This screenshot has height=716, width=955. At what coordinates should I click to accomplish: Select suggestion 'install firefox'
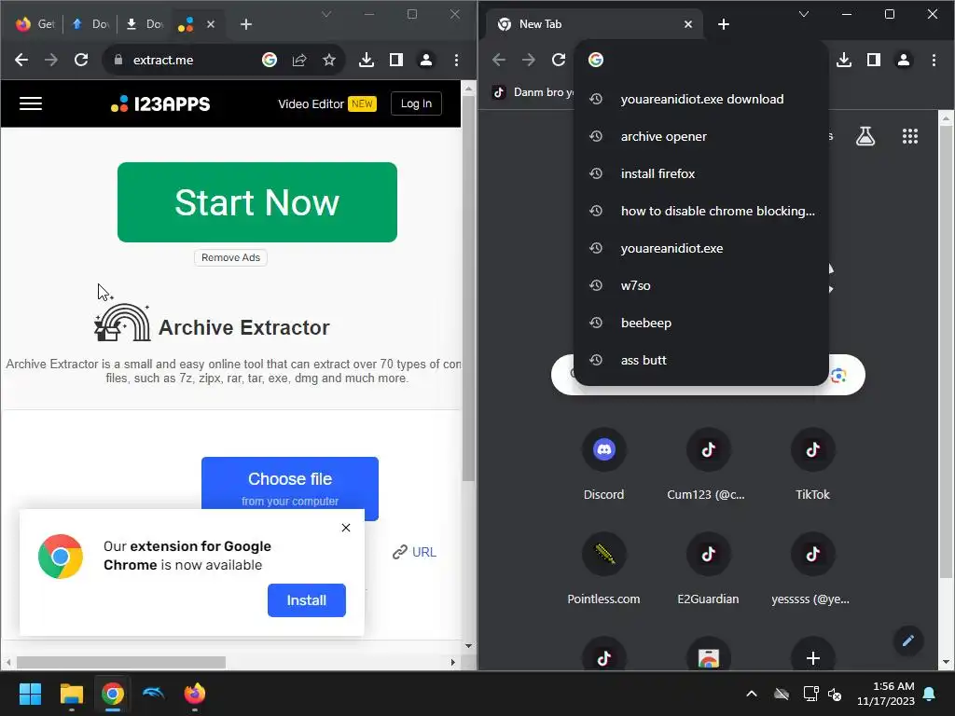tap(701, 173)
